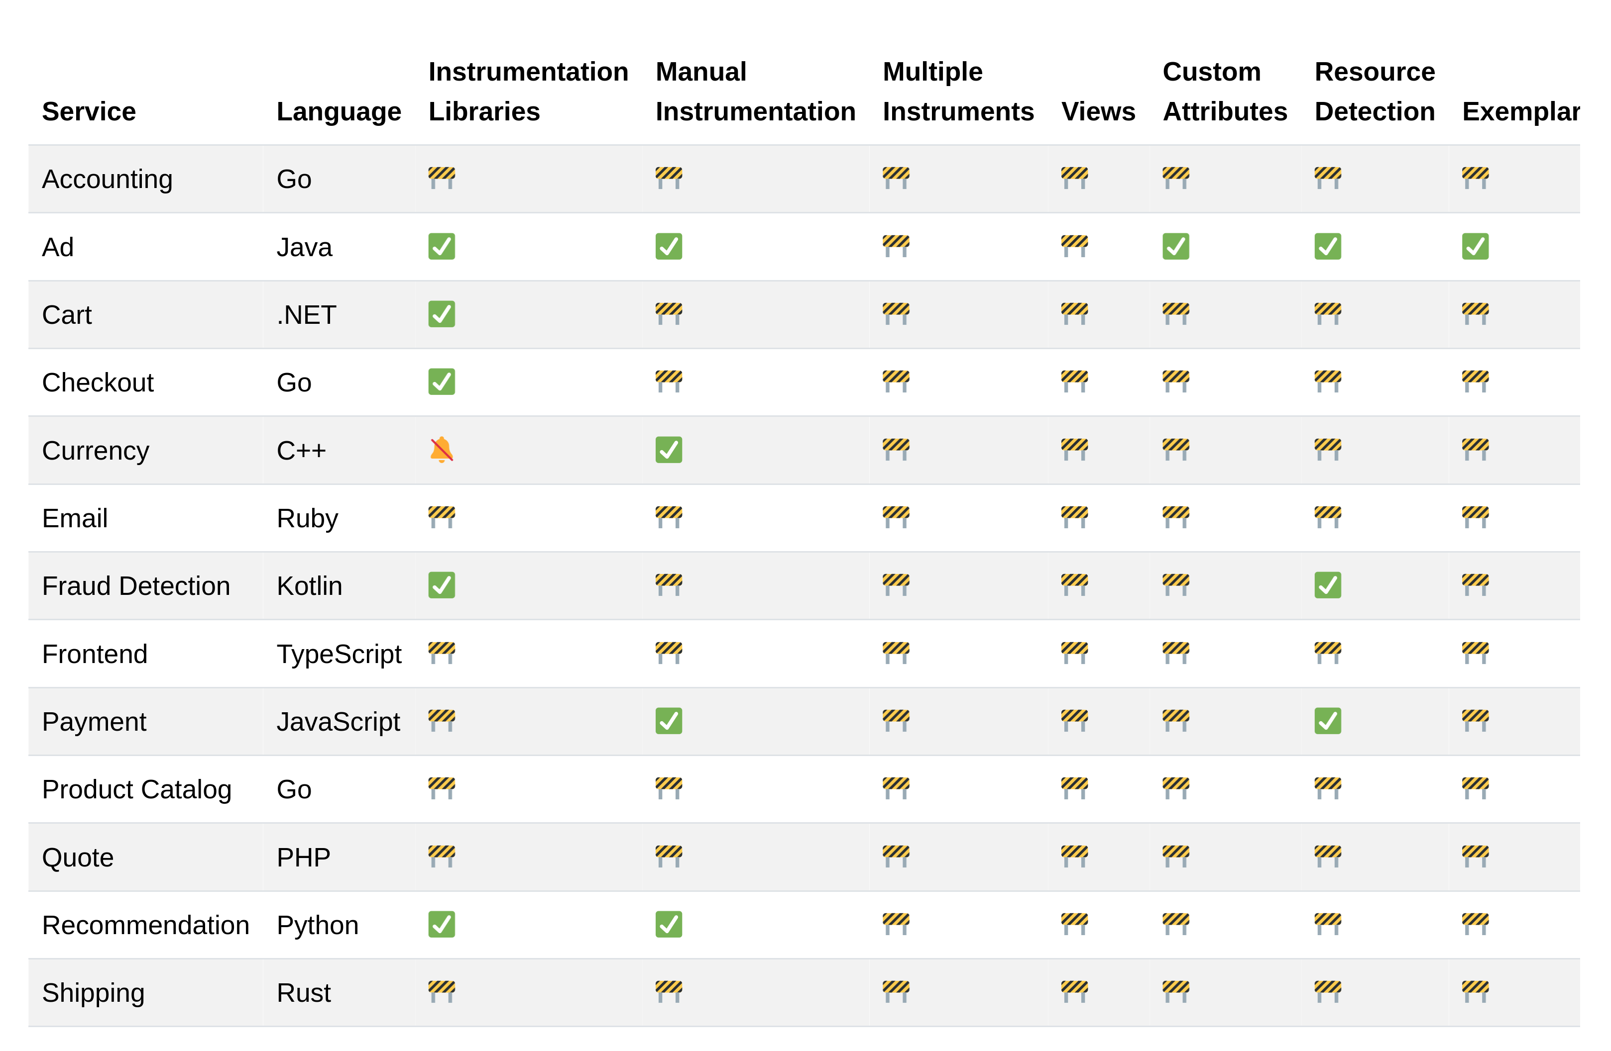The width and height of the screenshot is (1611, 1051).
Task: Click Frontend's Manual Instrumentation construction icon
Action: 669,653
